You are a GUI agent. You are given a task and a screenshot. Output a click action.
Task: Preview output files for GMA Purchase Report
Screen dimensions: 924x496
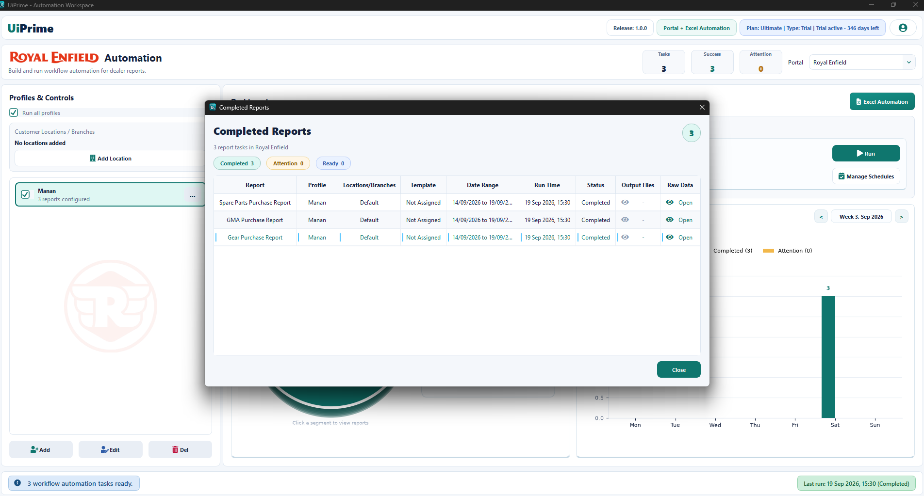tap(625, 220)
